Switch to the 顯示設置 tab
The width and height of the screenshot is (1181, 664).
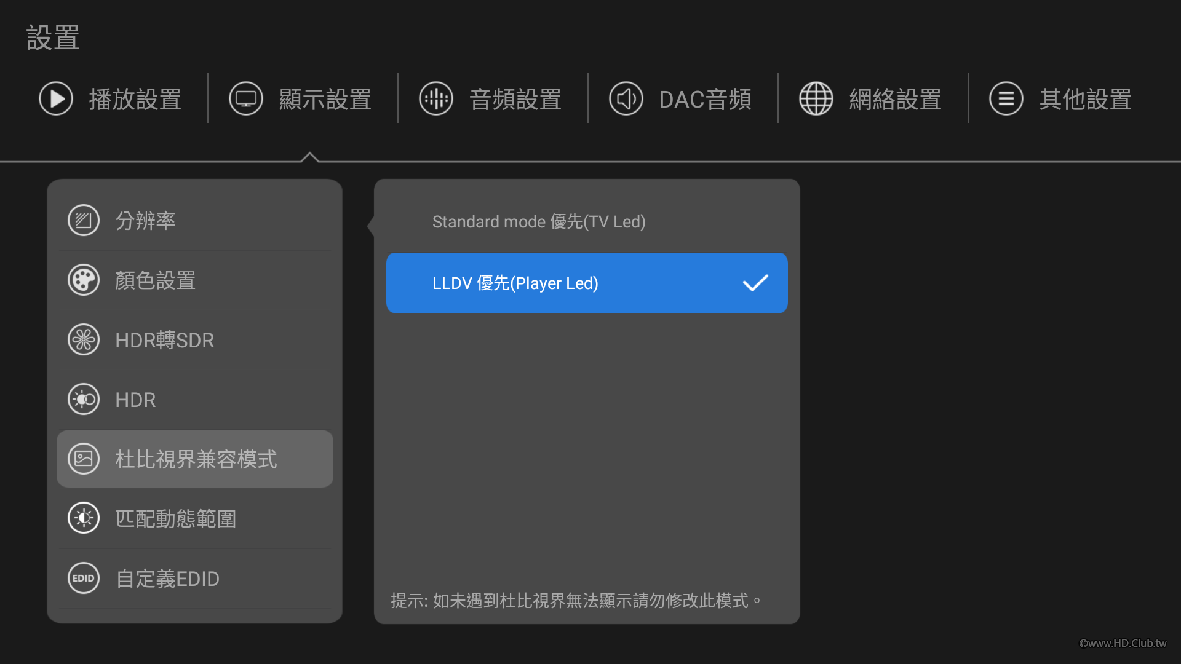[x=301, y=99]
